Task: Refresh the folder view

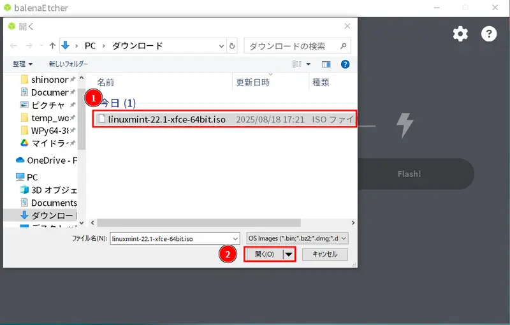Action: (x=232, y=46)
